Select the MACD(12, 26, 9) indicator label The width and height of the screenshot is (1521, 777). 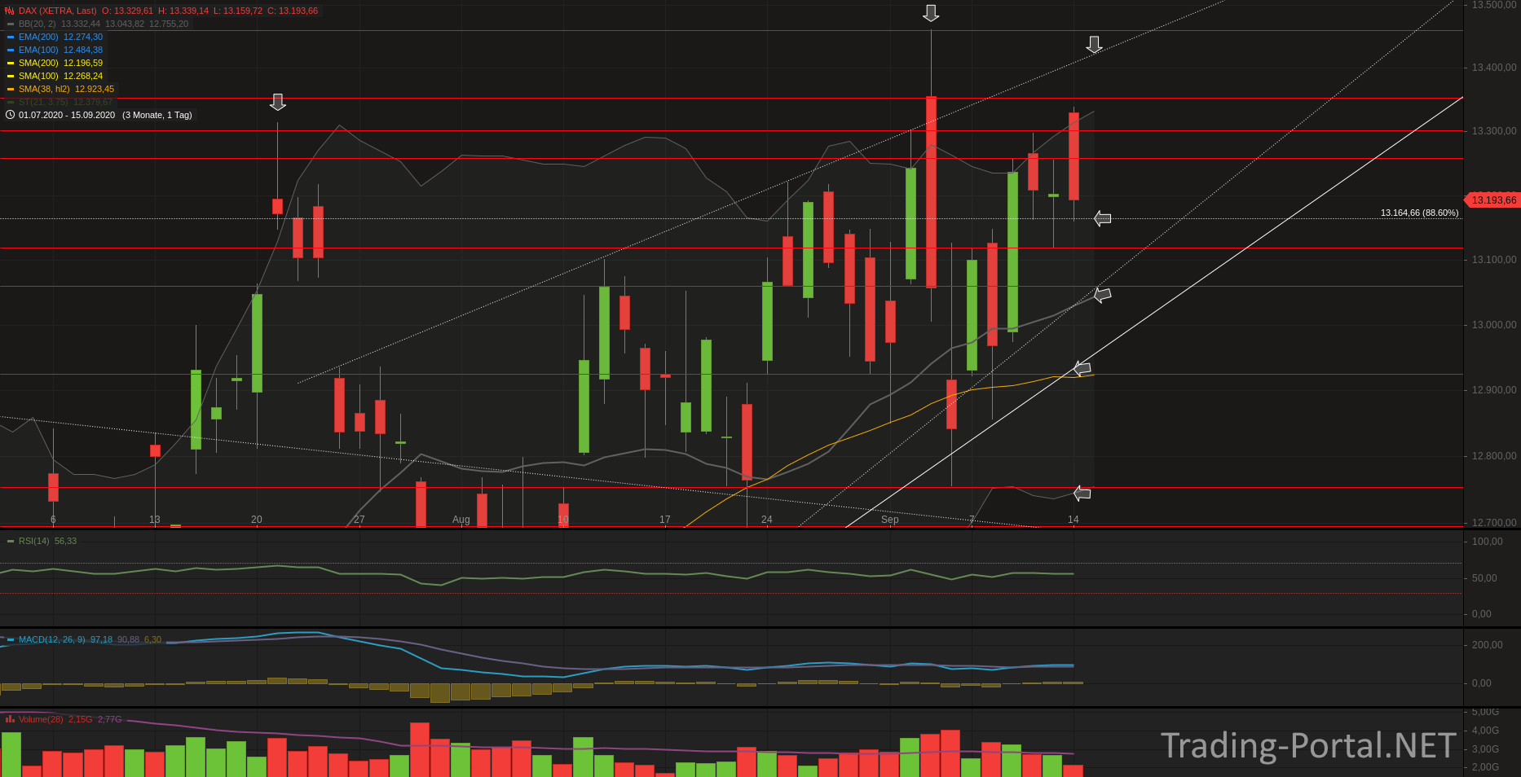point(52,640)
